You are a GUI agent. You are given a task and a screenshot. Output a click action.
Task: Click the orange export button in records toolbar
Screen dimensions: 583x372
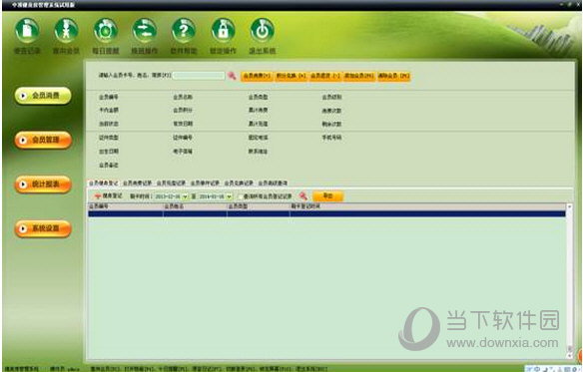click(327, 196)
